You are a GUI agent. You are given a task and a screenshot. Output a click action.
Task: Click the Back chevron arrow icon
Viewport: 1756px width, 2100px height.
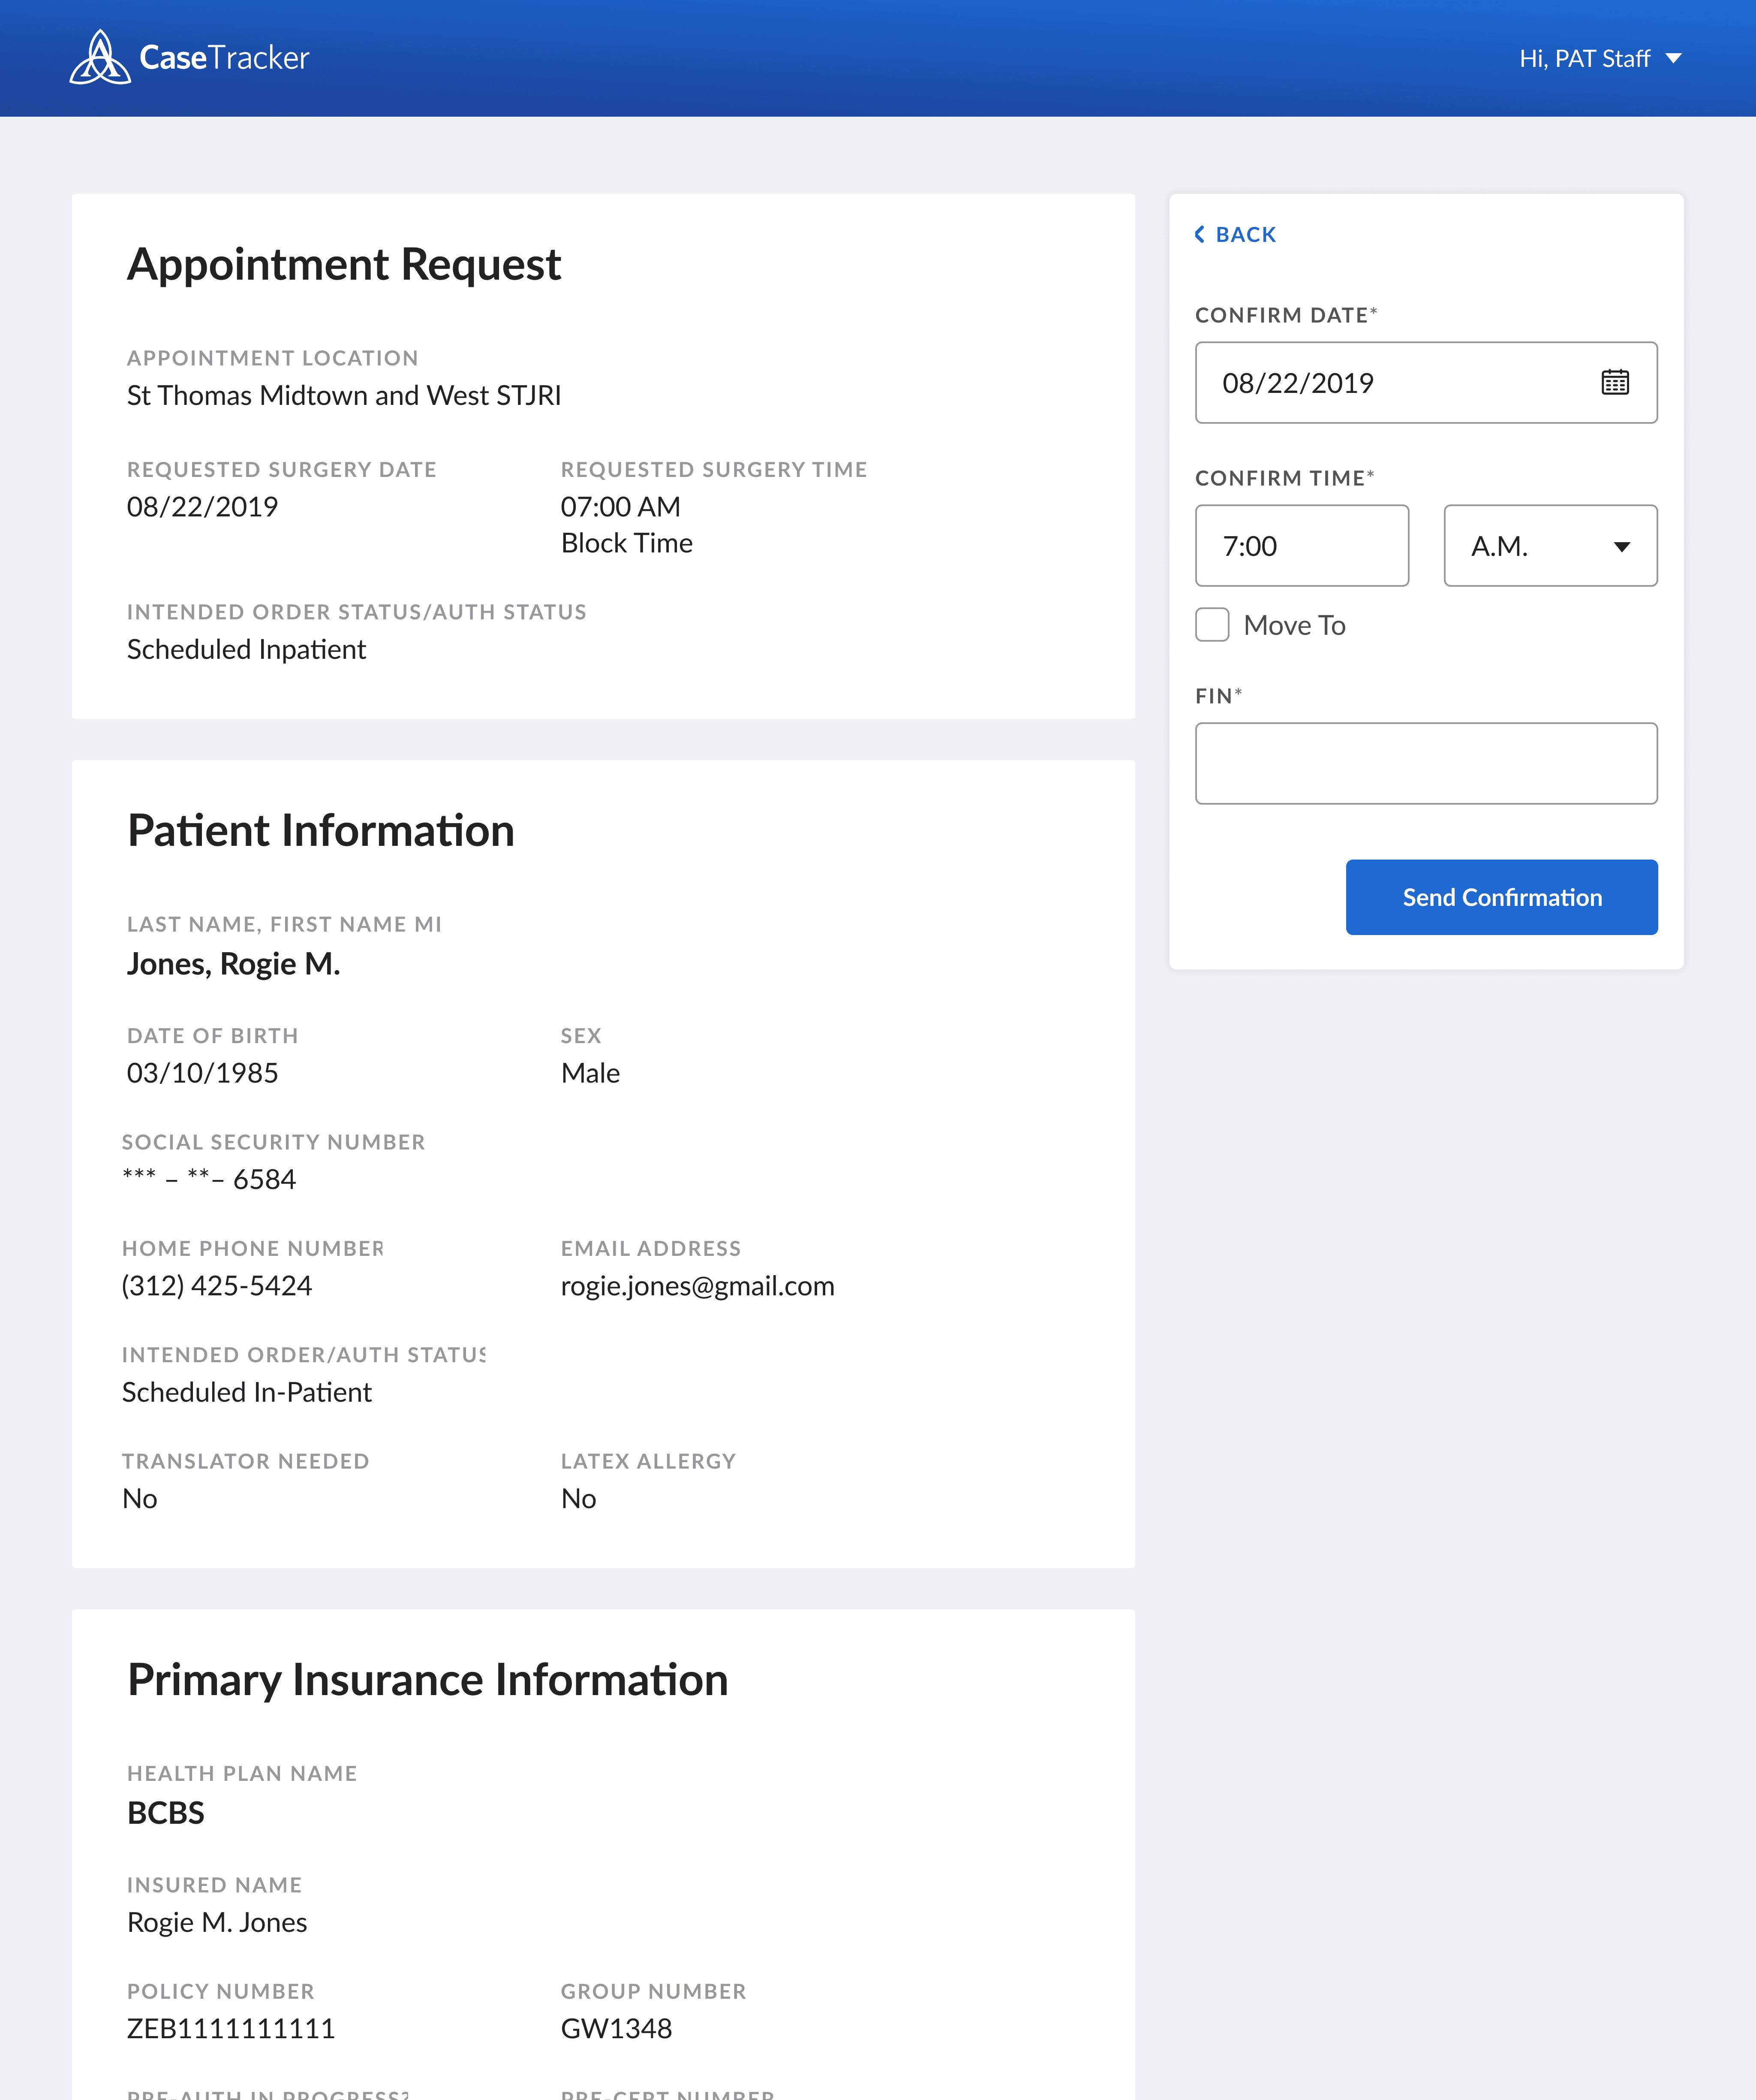click(1199, 234)
